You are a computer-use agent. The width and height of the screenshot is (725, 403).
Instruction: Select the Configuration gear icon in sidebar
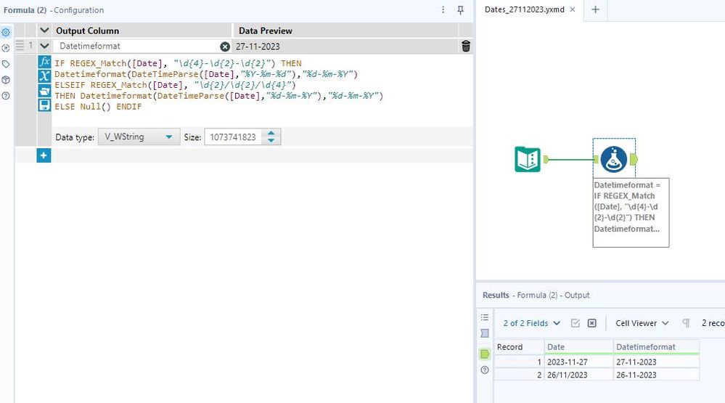(6, 33)
